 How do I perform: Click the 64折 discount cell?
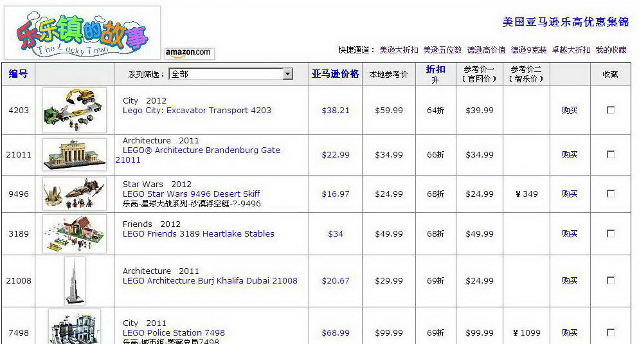436,110
